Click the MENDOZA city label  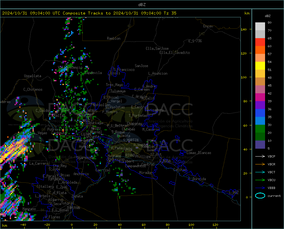coord(84,115)
